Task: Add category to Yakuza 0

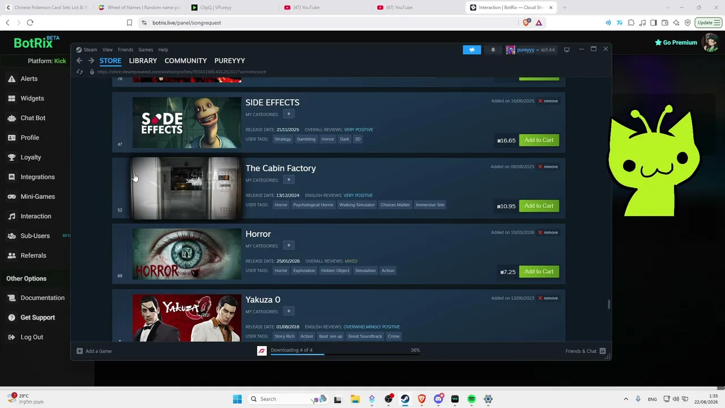Action: 288,312
